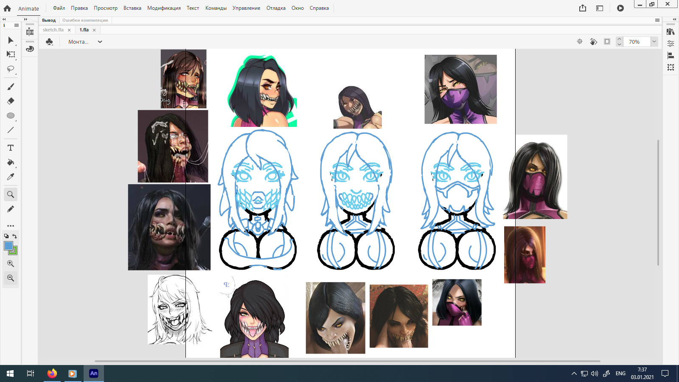
Task: Open the Timeline panel icon
Action: (x=30, y=32)
